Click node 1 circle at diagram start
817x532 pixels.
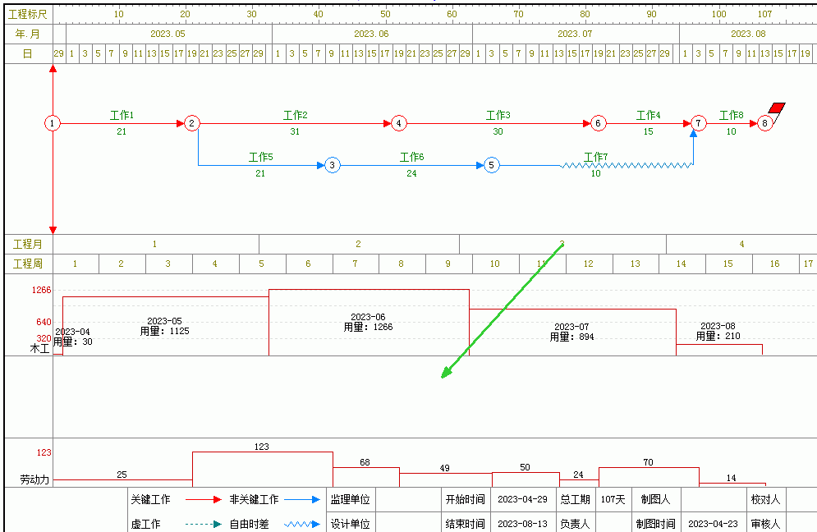53,123
